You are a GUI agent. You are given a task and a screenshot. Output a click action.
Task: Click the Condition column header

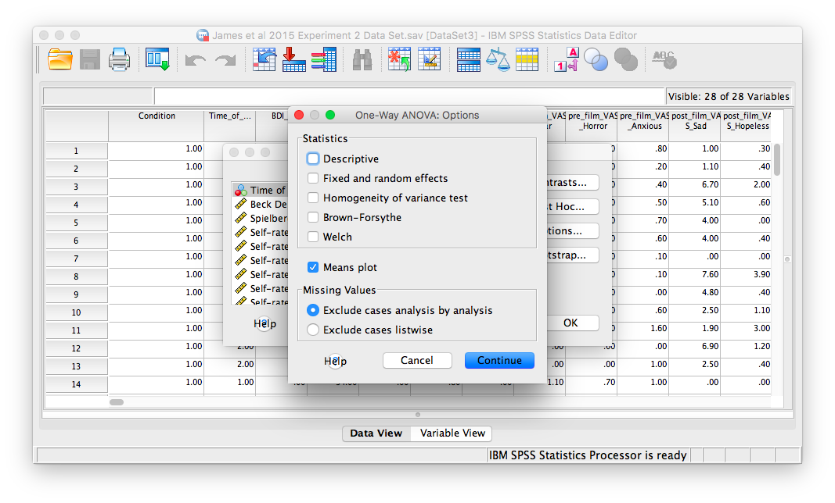tap(156, 126)
